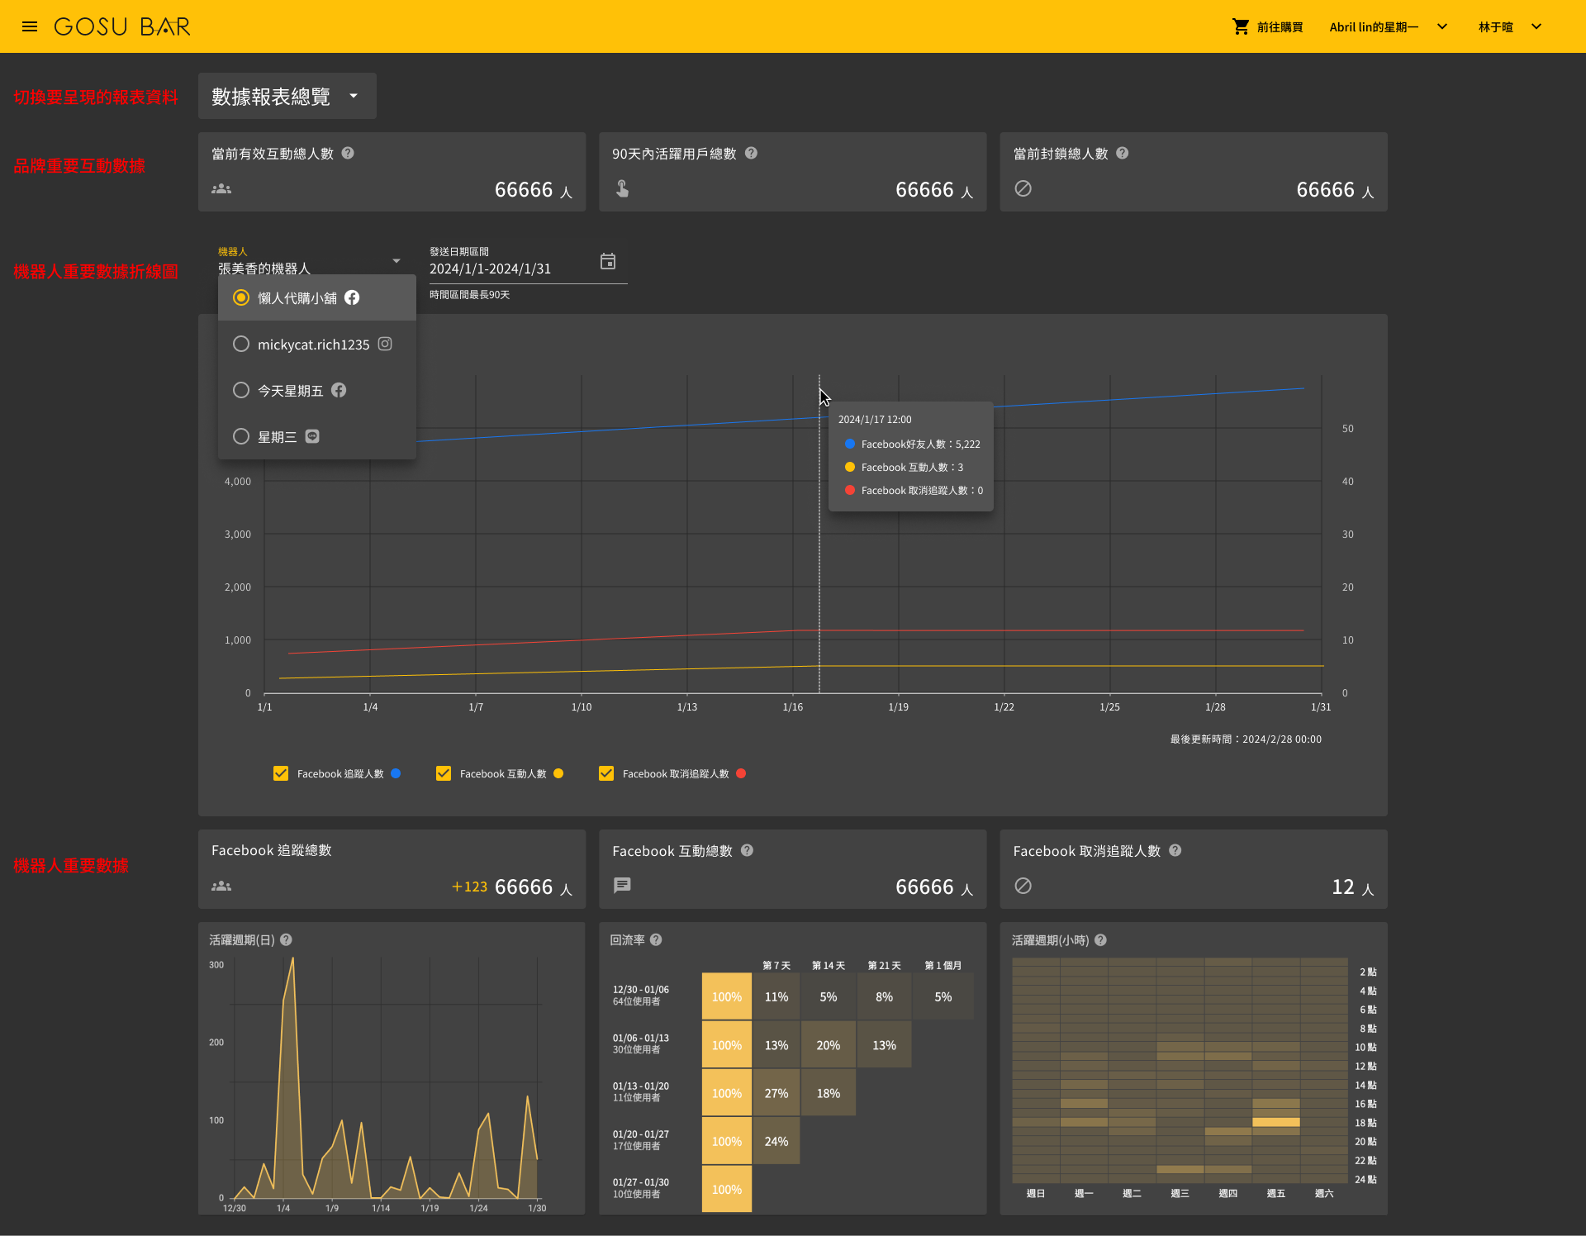The height and width of the screenshot is (1236, 1586).
Task: Click help icon next to Facebook 取消追蹤人數
Action: [1175, 850]
